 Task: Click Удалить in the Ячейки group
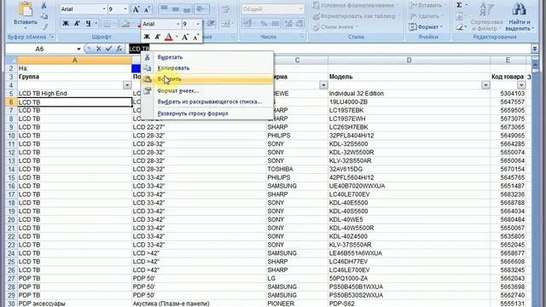click(x=426, y=16)
